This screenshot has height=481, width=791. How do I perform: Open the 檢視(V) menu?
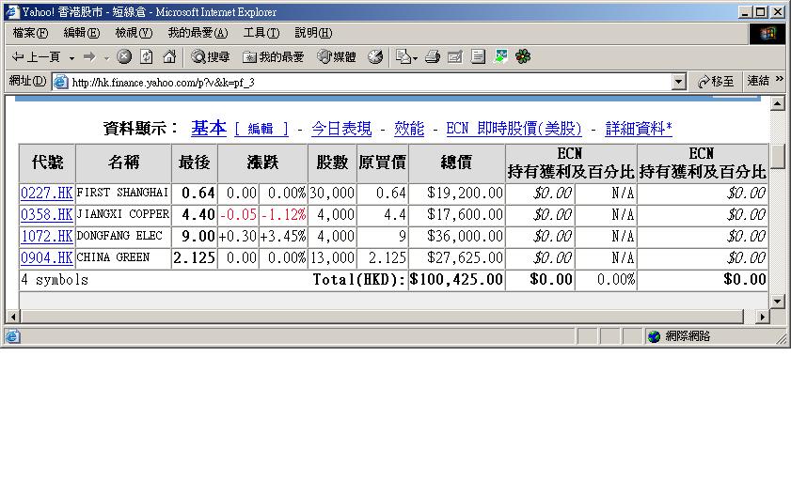coord(134,33)
